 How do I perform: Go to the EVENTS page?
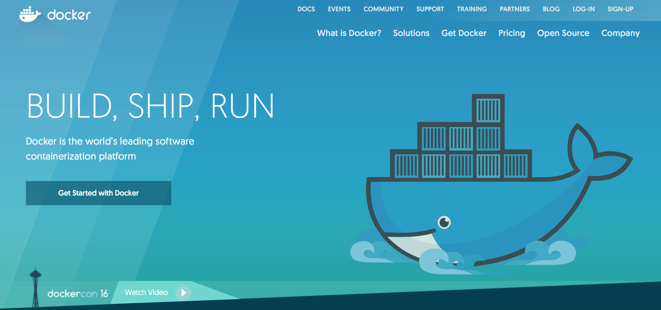click(339, 9)
